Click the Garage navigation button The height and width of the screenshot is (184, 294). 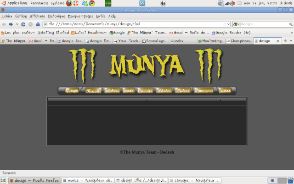tap(72, 91)
